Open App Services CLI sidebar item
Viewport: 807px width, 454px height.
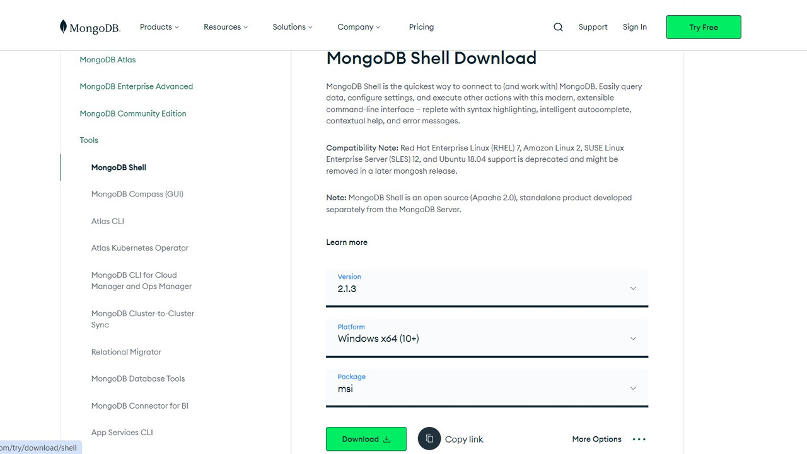(x=122, y=433)
